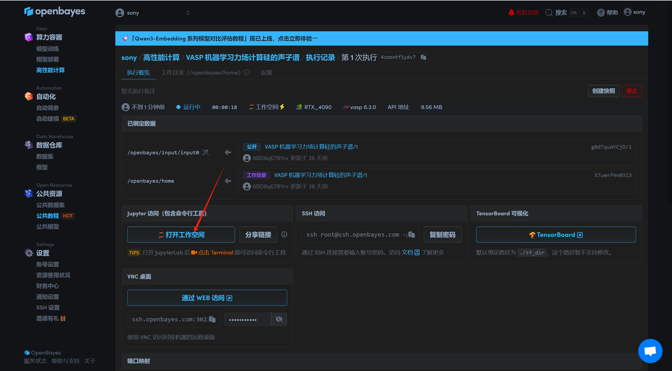
Task: Click the 8BD8qE7BYrv avatar in 公开 row
Action: tap(247, 158)
